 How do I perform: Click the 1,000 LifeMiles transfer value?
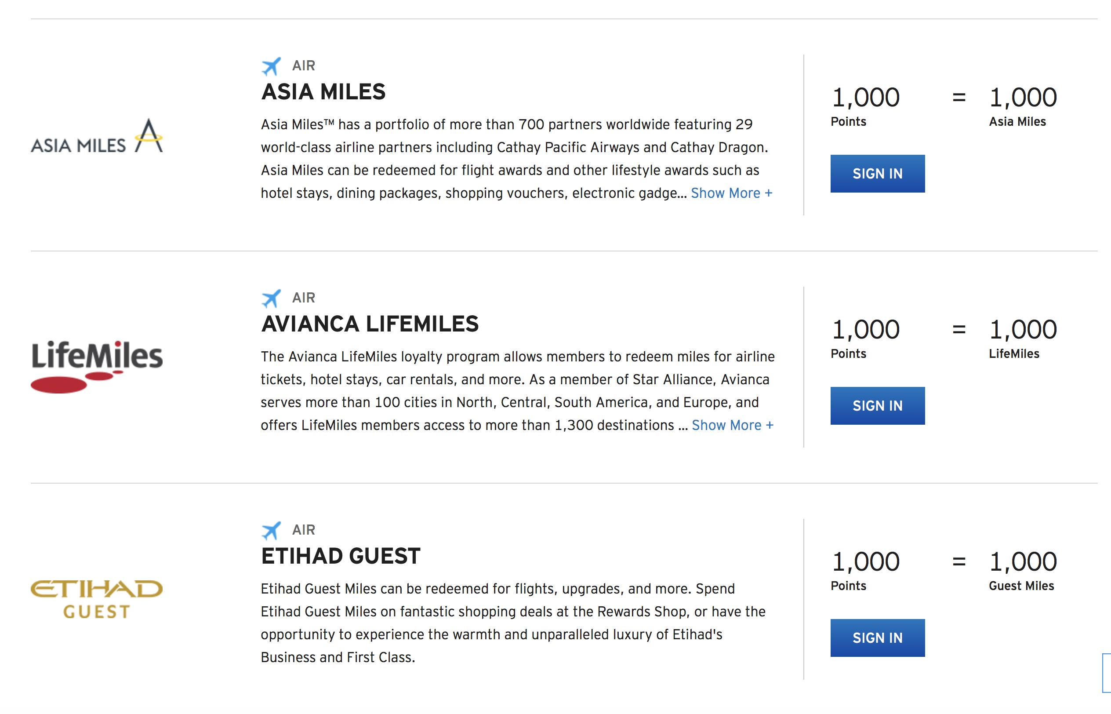(1023, 331)
